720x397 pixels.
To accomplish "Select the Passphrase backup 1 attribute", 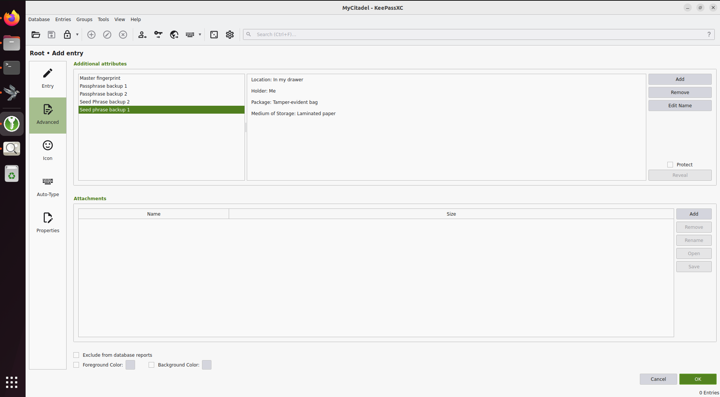I will [161, 86].
